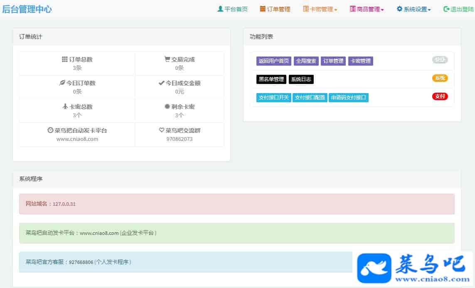
Task: Expand the 系统设置 dropdown menu
Action: [x=414, y=9]
